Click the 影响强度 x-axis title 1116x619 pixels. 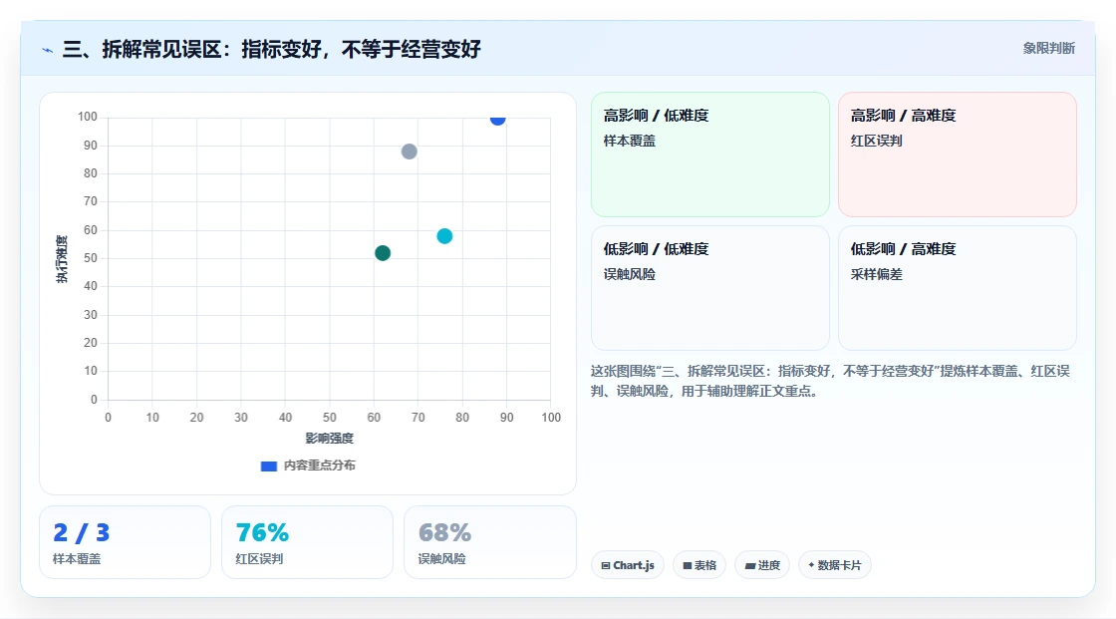coord(330,438)
